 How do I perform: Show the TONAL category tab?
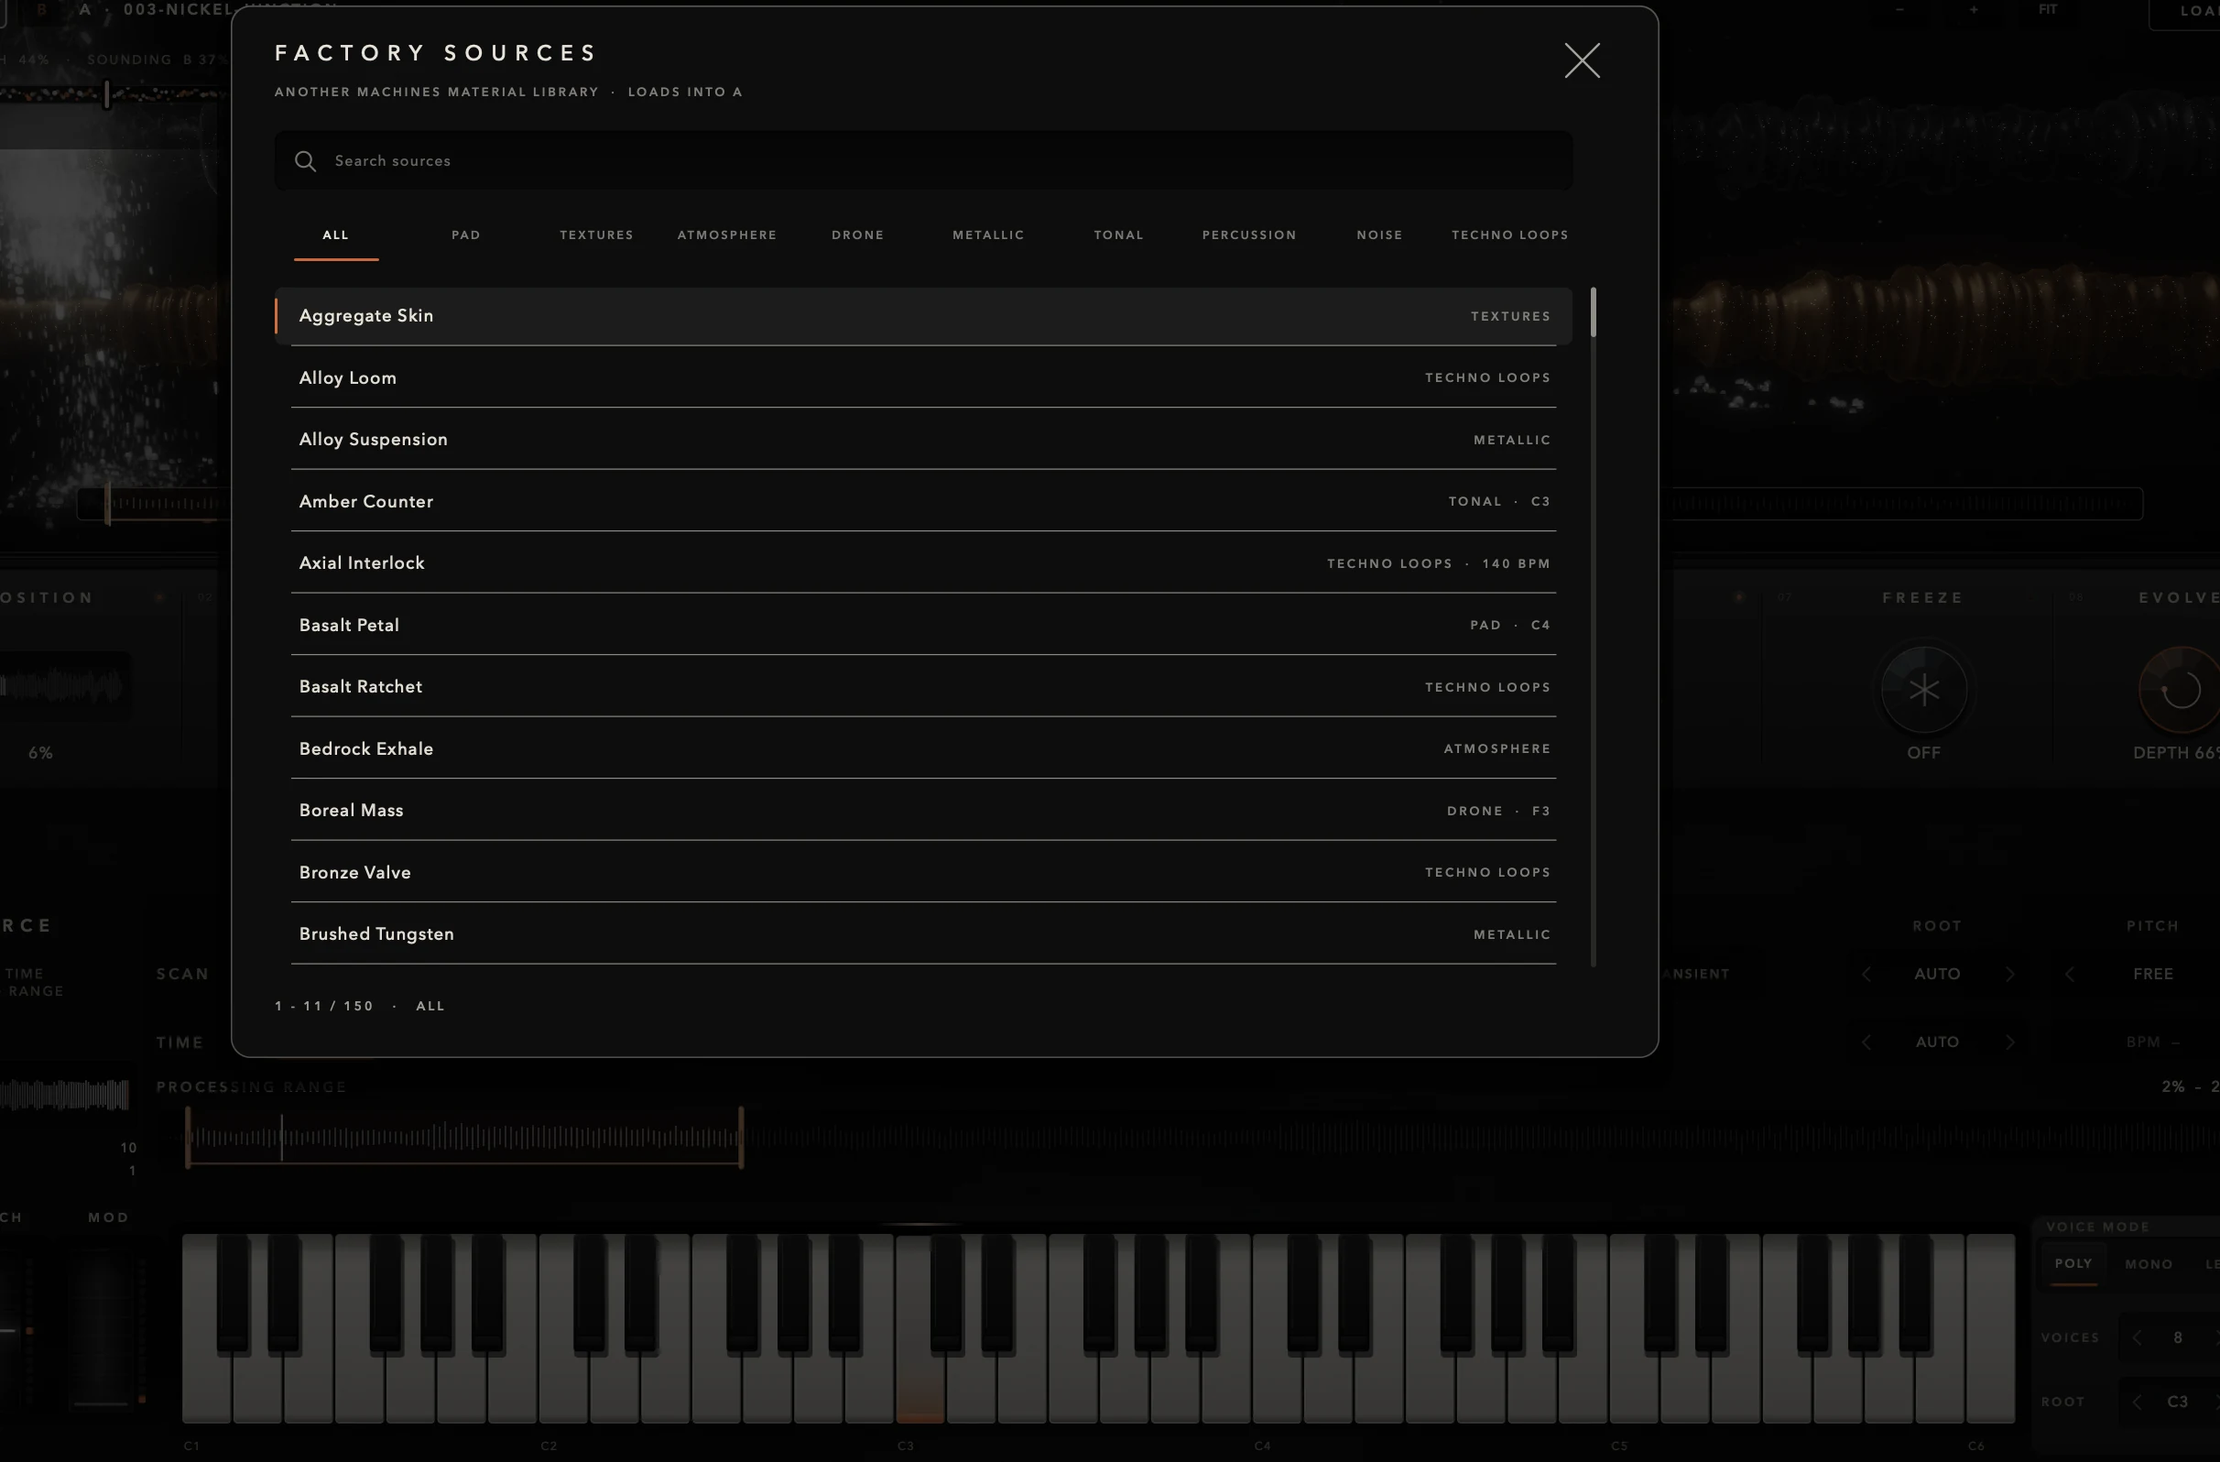1119,235
